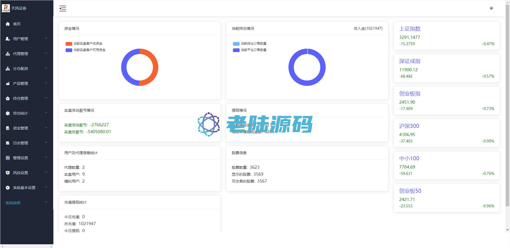Expand the 分仓配资 submenu arrow
Viewport: 510px width, 248px height.
coord(46,68)
